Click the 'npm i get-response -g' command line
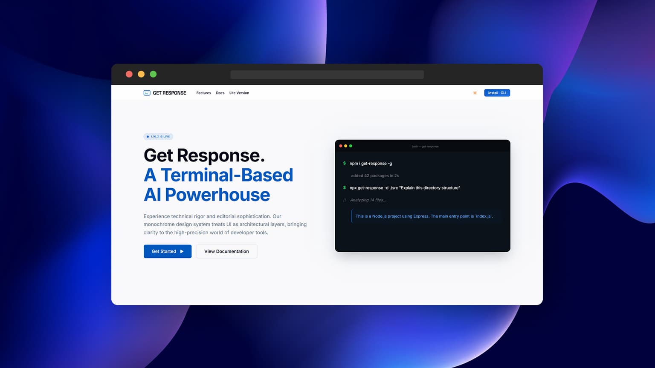The width and height of the screenshot is (655, 368). tap(371, 164)
